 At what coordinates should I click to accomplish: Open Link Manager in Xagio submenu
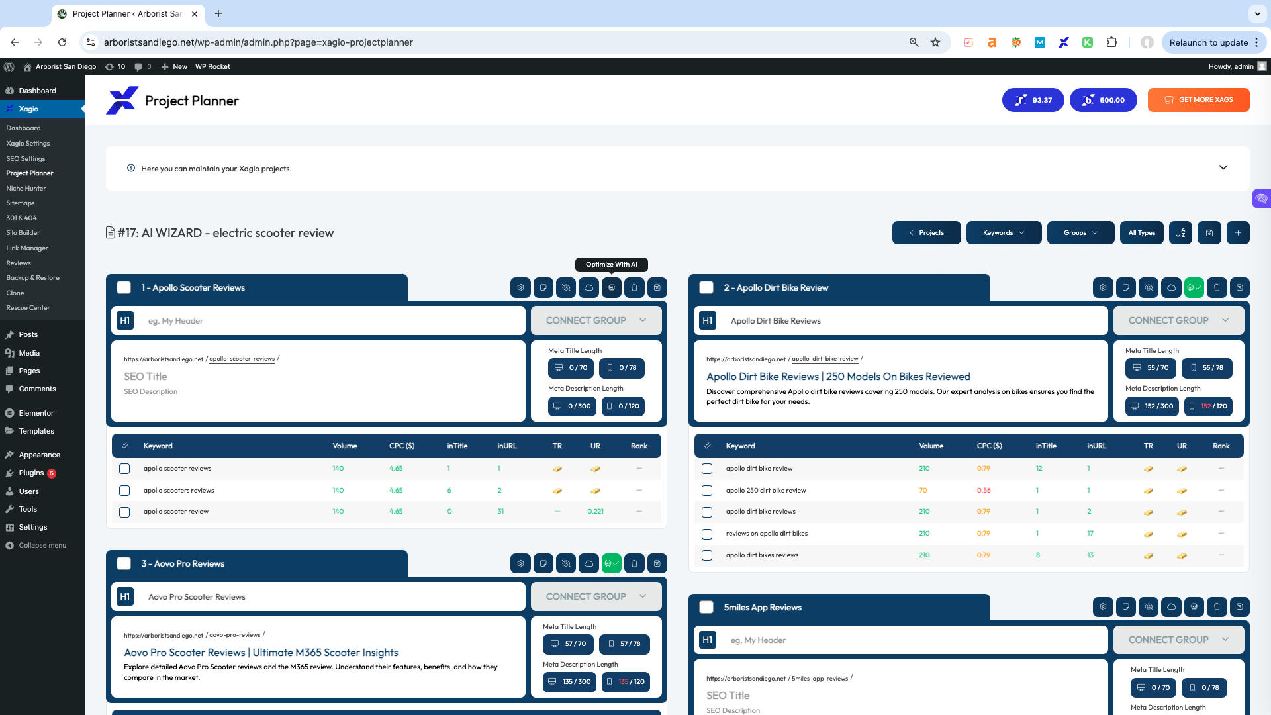pos(27,248)
